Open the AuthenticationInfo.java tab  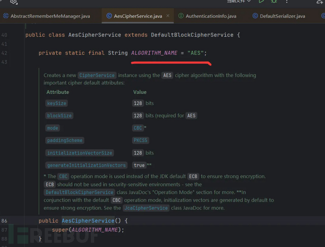[211, 16]
